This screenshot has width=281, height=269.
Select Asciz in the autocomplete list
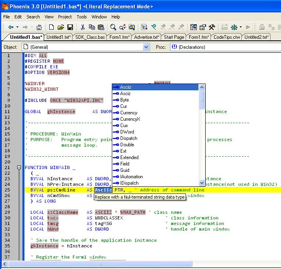[x=155, y=94]
